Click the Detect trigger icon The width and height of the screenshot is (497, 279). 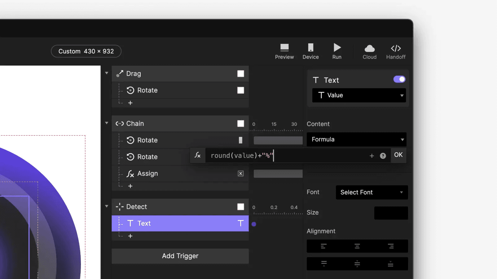pyautogui.click(x=120, y=207)
